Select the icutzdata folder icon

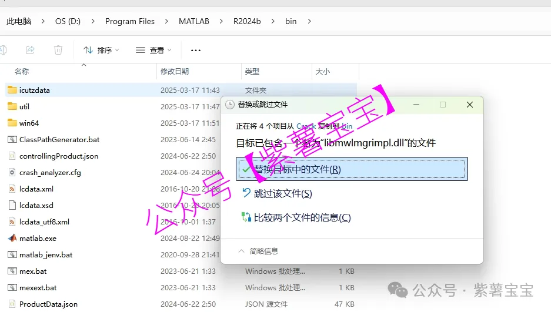coord(12,90)
